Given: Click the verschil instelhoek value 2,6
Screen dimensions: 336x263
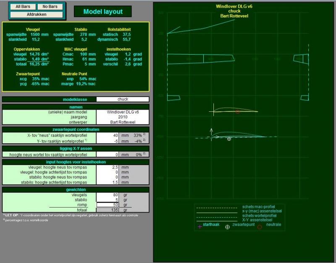Looking at the screenshot, I should [x=128, y=64].
